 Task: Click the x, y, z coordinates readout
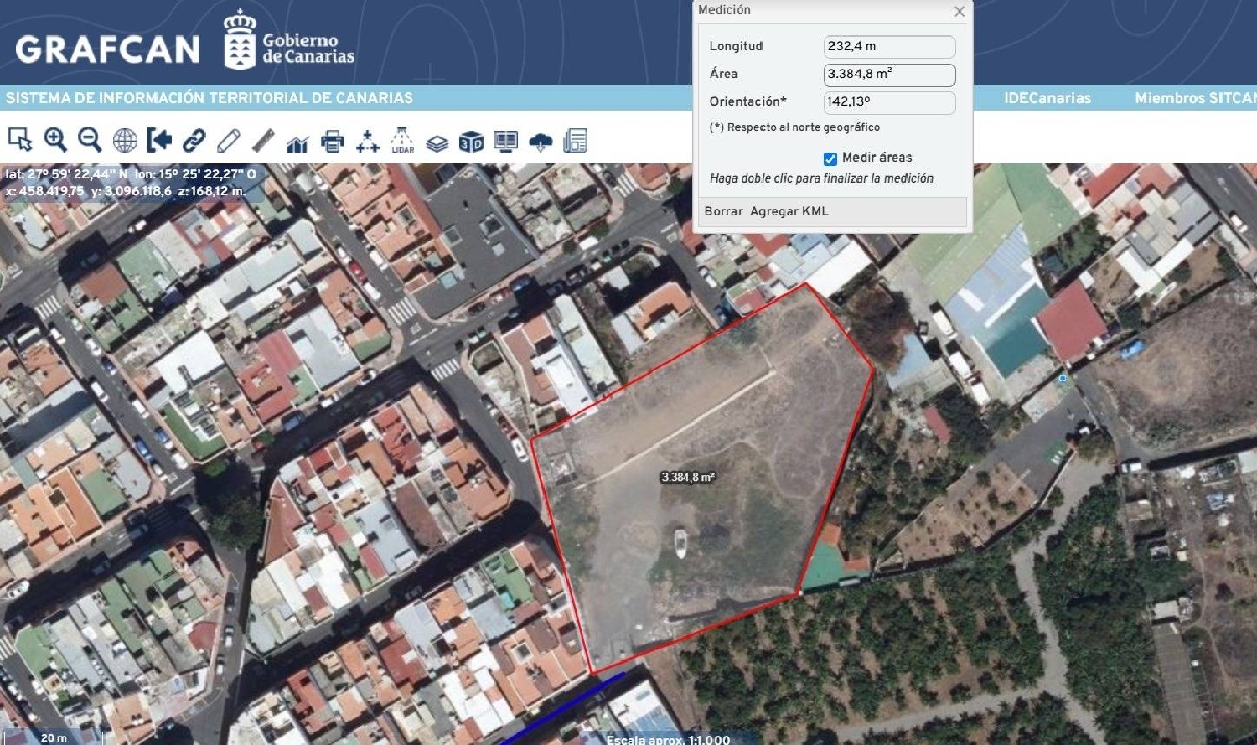(x=126, y=191)
